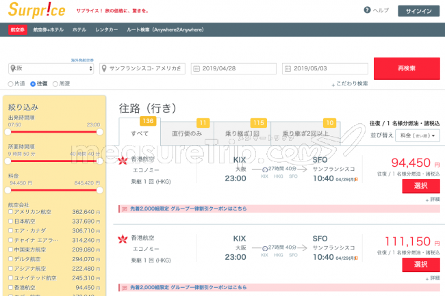This screenshot has height=296, width=445.
Task: Click the 40時間40分 duration slider handle
Action: [100, 161]
